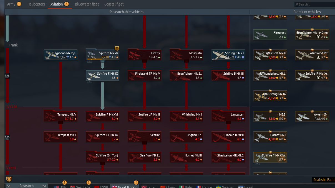Select the Stirling B Mk I bomber
The image size is (335, 188).
point(228,55)
